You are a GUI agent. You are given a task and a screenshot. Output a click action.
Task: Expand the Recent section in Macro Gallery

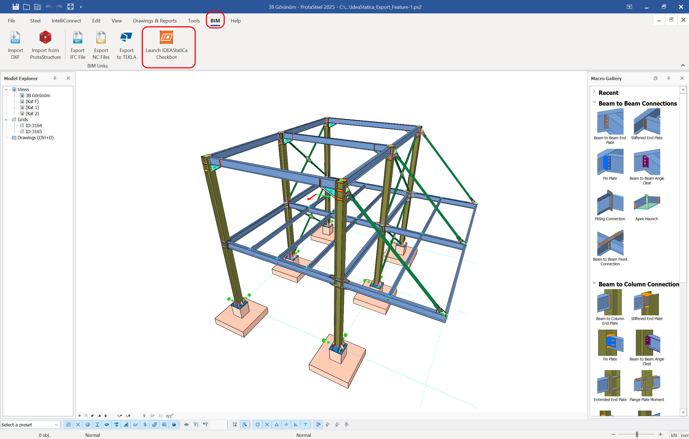(x=594, y=92)
